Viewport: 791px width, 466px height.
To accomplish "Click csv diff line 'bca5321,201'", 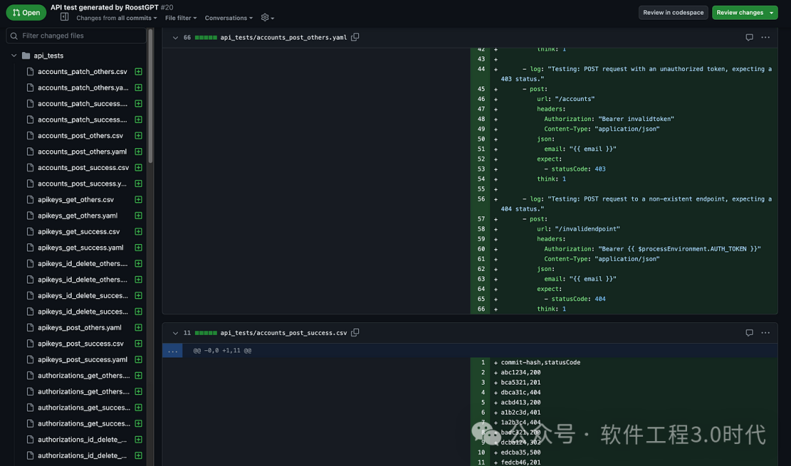I will (x=521, y=382).
